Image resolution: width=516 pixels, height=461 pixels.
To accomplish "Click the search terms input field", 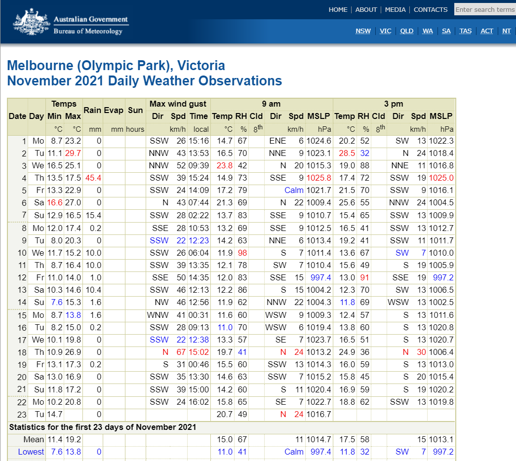I will [484, 10].
